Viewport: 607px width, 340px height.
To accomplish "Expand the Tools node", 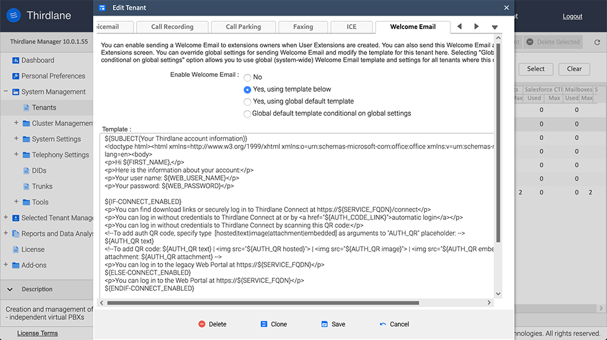I will 16,201.
